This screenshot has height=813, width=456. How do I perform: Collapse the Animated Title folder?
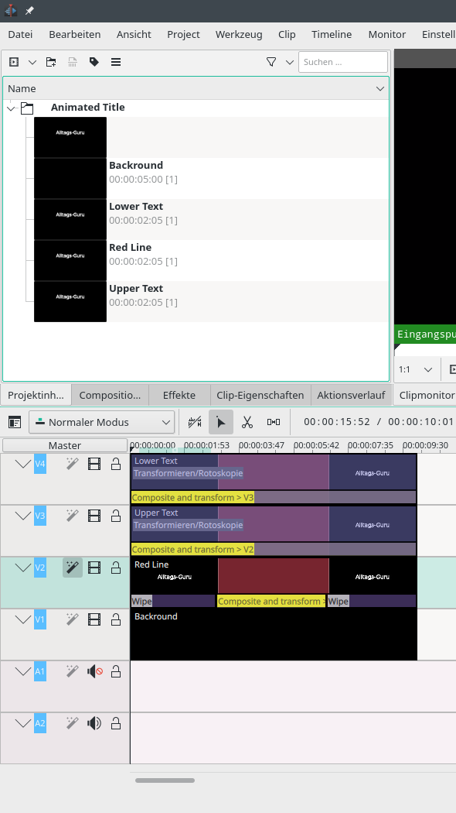pos(12,108)
